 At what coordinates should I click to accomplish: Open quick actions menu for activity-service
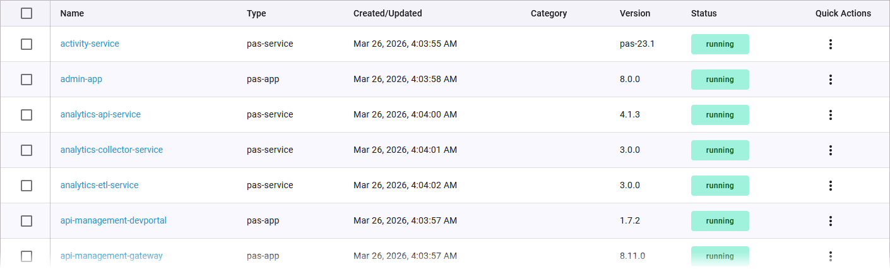click(831, 44)
